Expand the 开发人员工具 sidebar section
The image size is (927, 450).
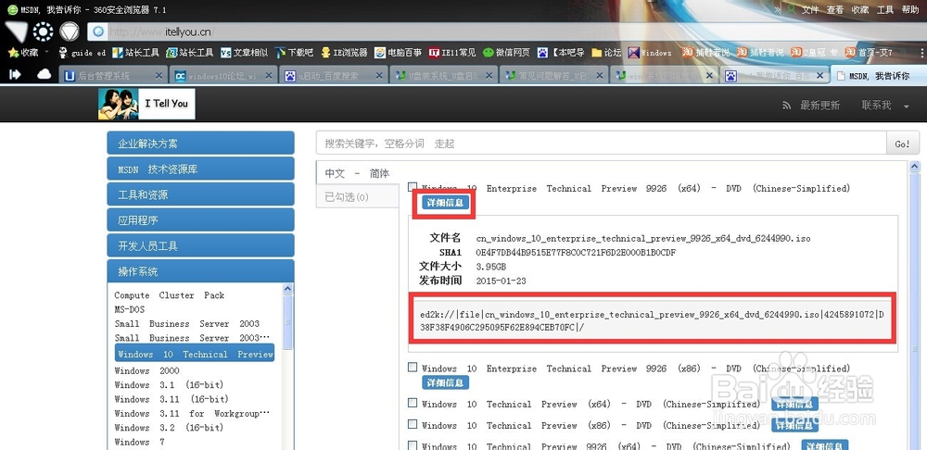pos(200,245)
